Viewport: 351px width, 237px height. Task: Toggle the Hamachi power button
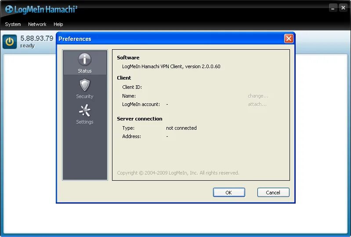coord(10,42)
